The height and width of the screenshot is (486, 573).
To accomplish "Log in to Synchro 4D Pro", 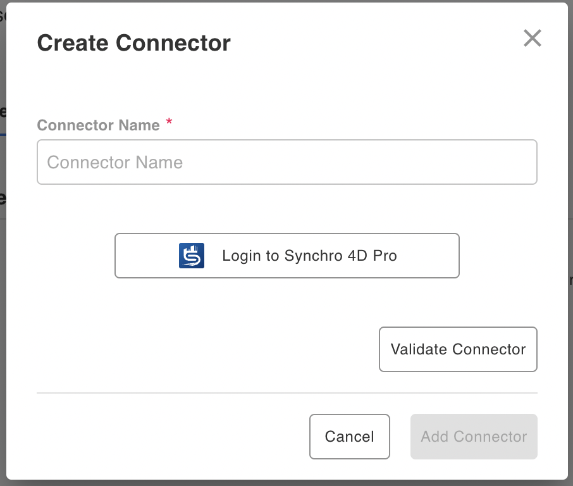I will click(287, 256).
